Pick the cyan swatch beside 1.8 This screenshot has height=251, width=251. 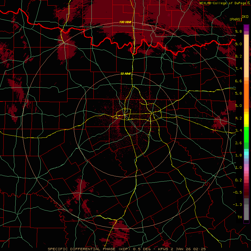246,153
